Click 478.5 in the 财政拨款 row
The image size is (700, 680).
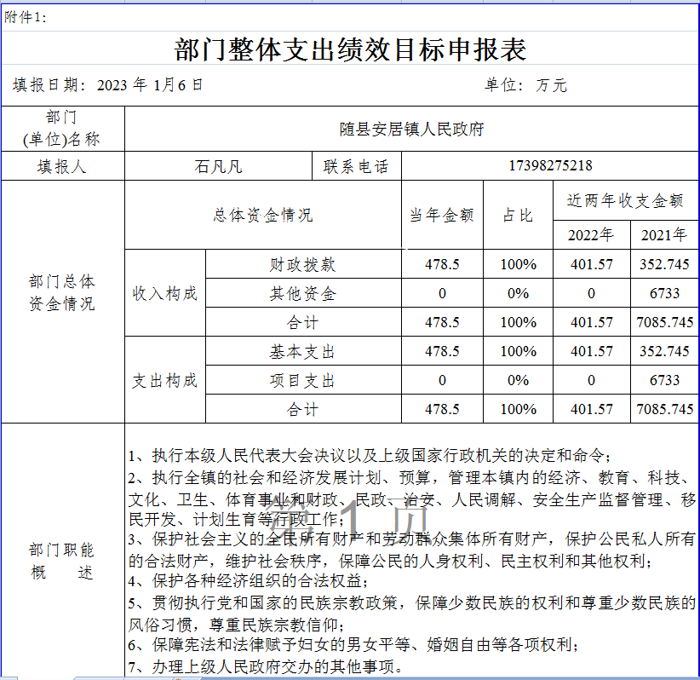tap(442, 264)
